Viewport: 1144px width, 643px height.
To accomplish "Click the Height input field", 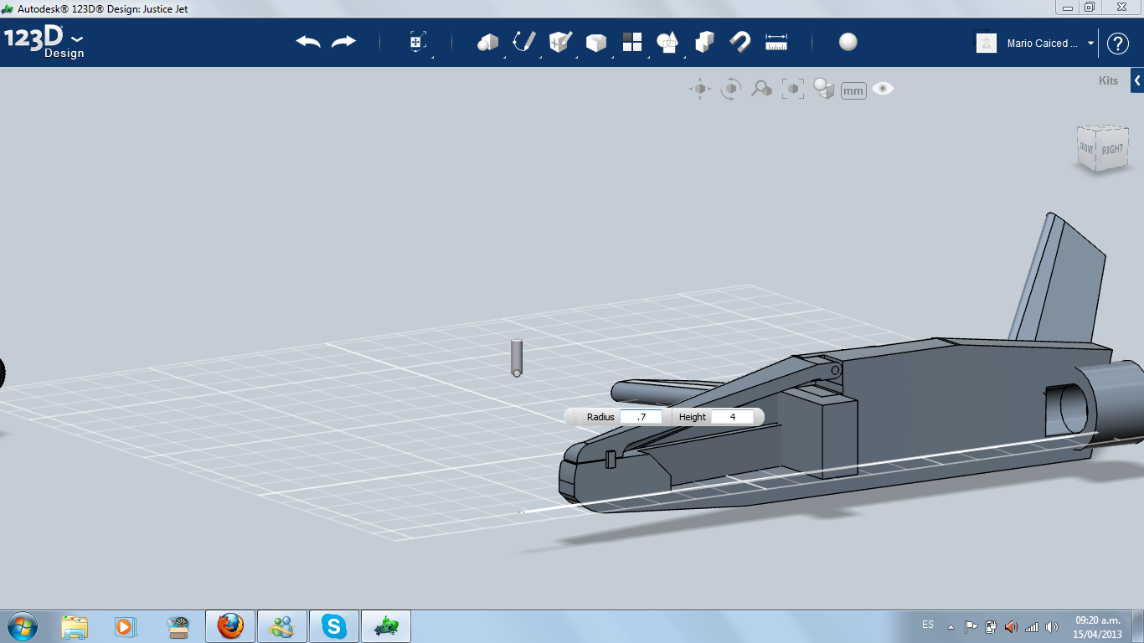I will coord(732,417).
